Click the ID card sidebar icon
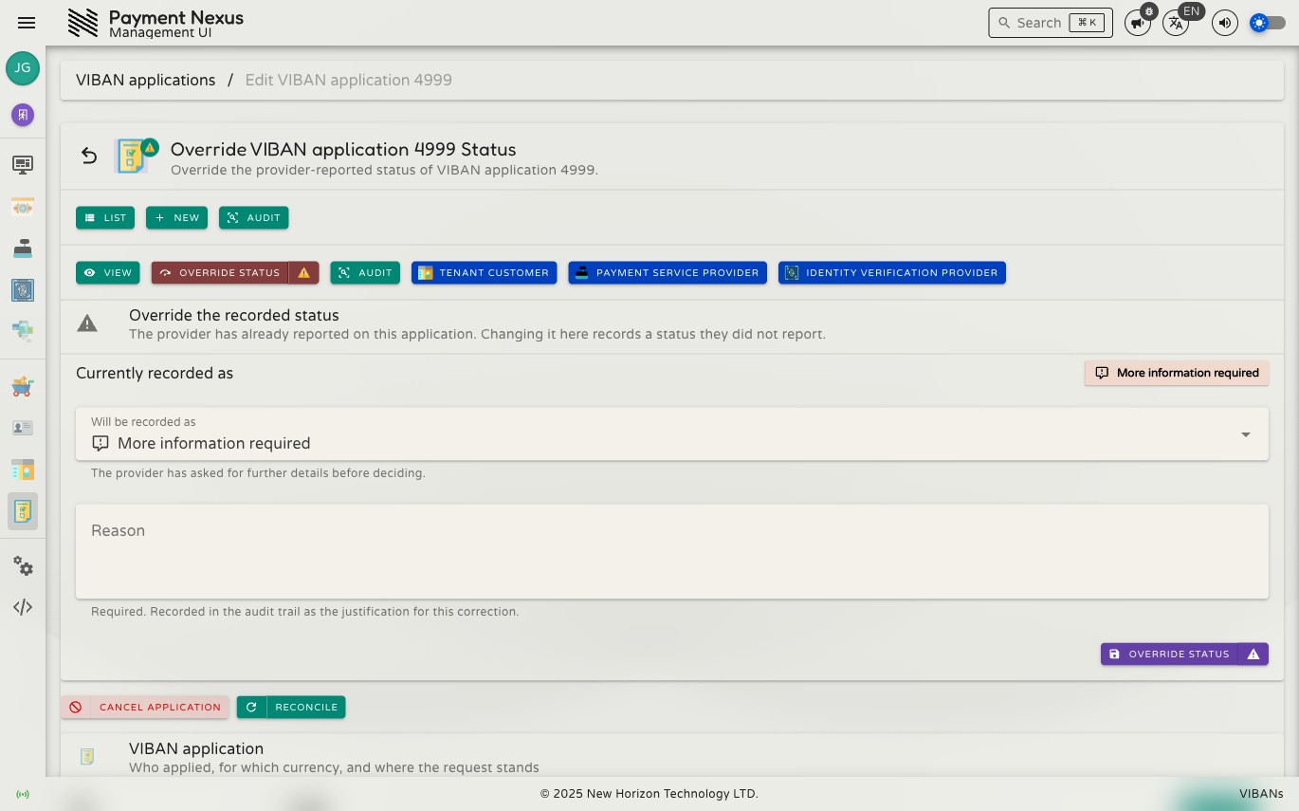Screen dimensions: 1299x811 click(23, 428)
